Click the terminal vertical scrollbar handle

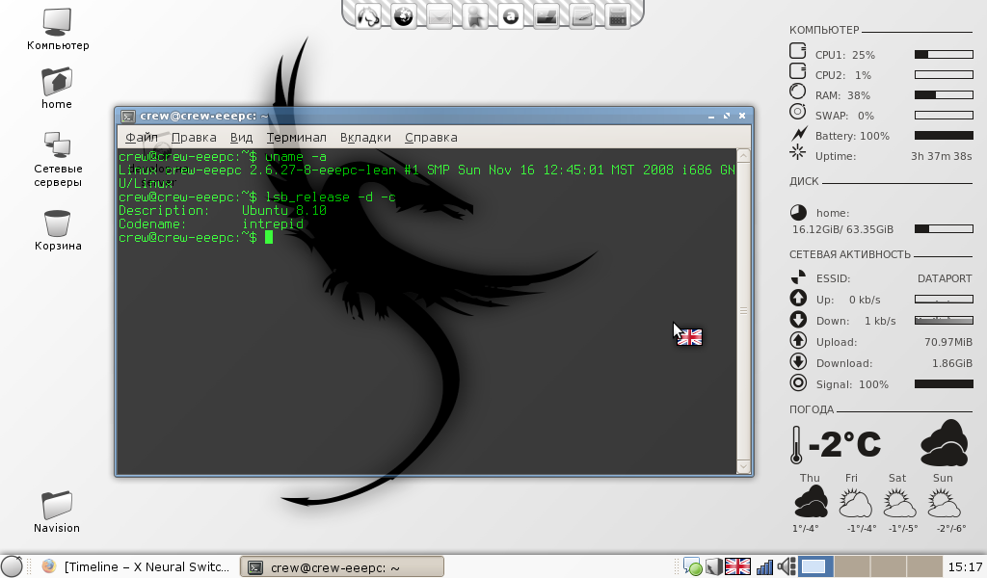click(743, 311)
